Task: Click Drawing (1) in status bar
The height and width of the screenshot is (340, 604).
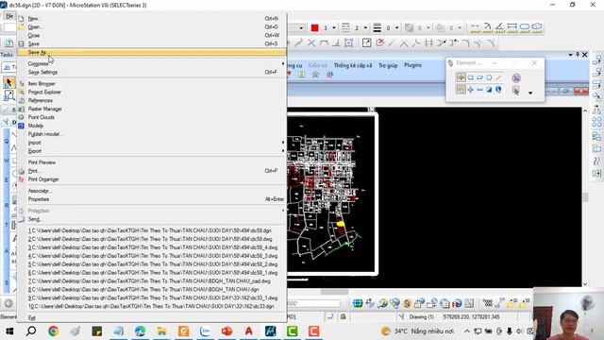Action: pos(421,317)
